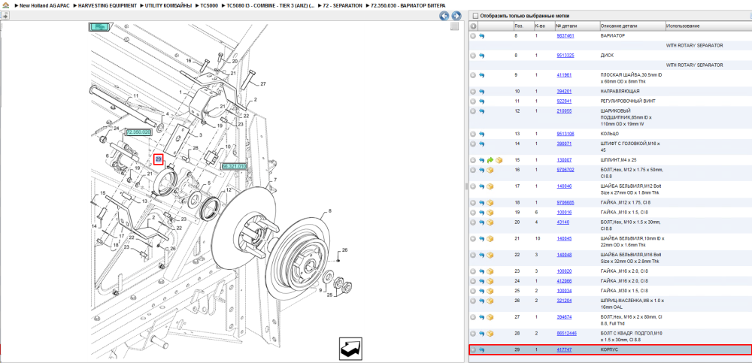Click the rotate view arrow icon below the diagram
Viewport: 752px width, 363px height.
point(350,349)
